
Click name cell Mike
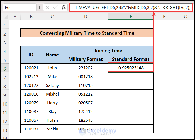[x=52, y=76]
